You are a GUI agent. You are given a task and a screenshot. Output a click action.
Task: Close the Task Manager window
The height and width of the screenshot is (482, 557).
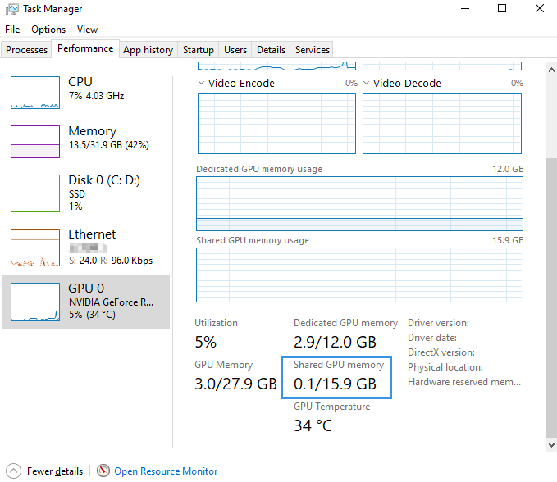pyautogui.click(x=540, y=8)
